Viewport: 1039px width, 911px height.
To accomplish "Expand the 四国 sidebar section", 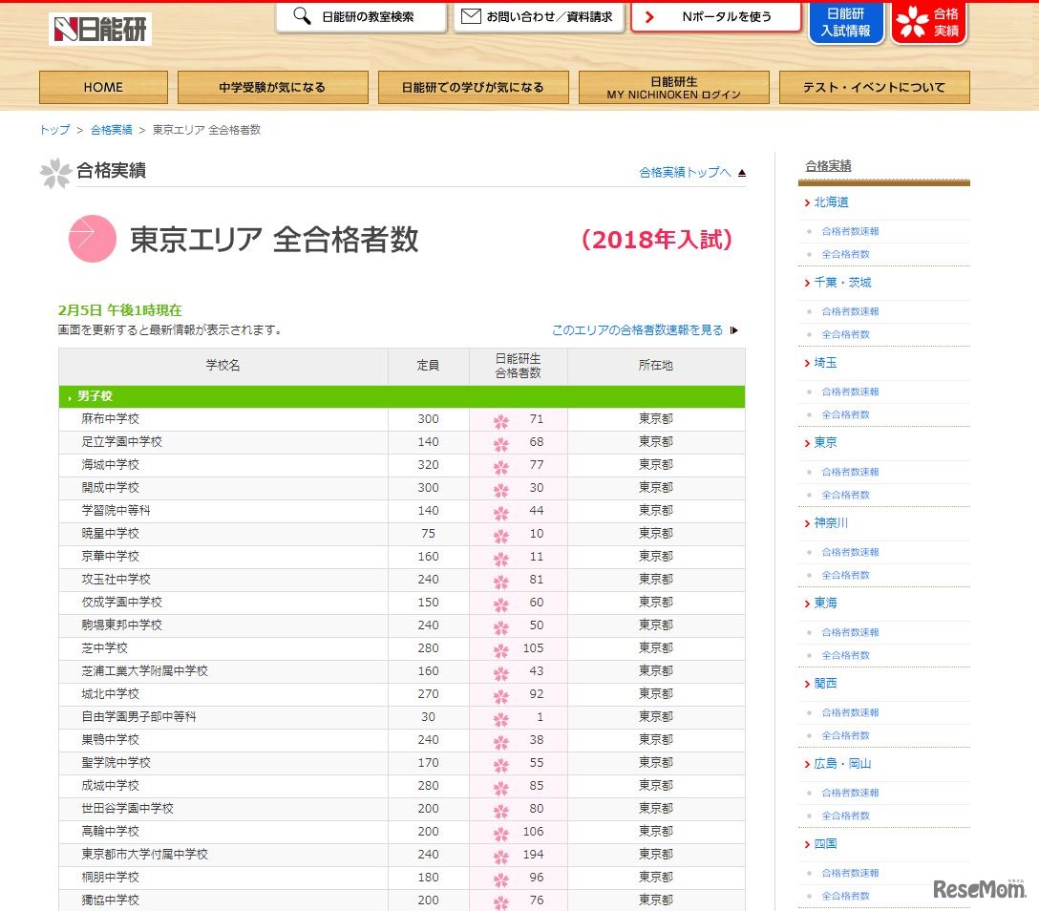I will click(826, 844).
